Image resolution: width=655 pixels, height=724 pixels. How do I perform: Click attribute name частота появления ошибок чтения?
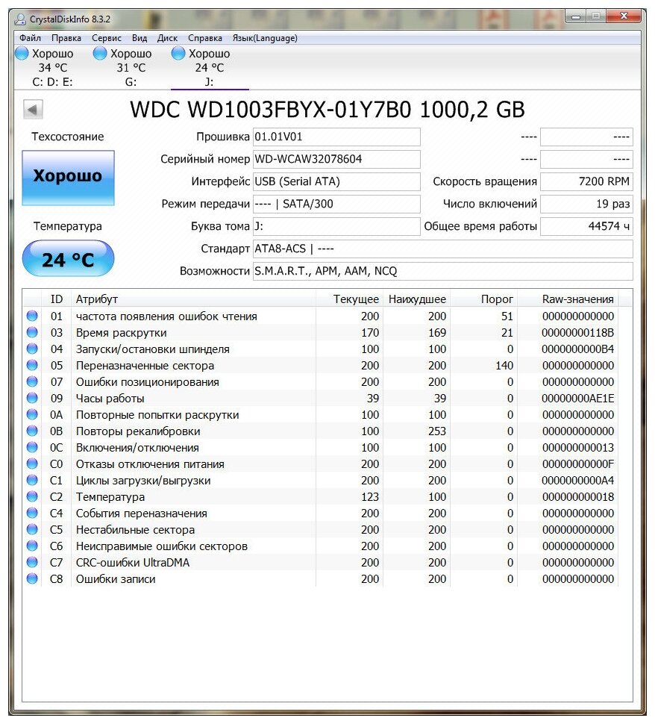pyautogui.click(x=166, y=316)
